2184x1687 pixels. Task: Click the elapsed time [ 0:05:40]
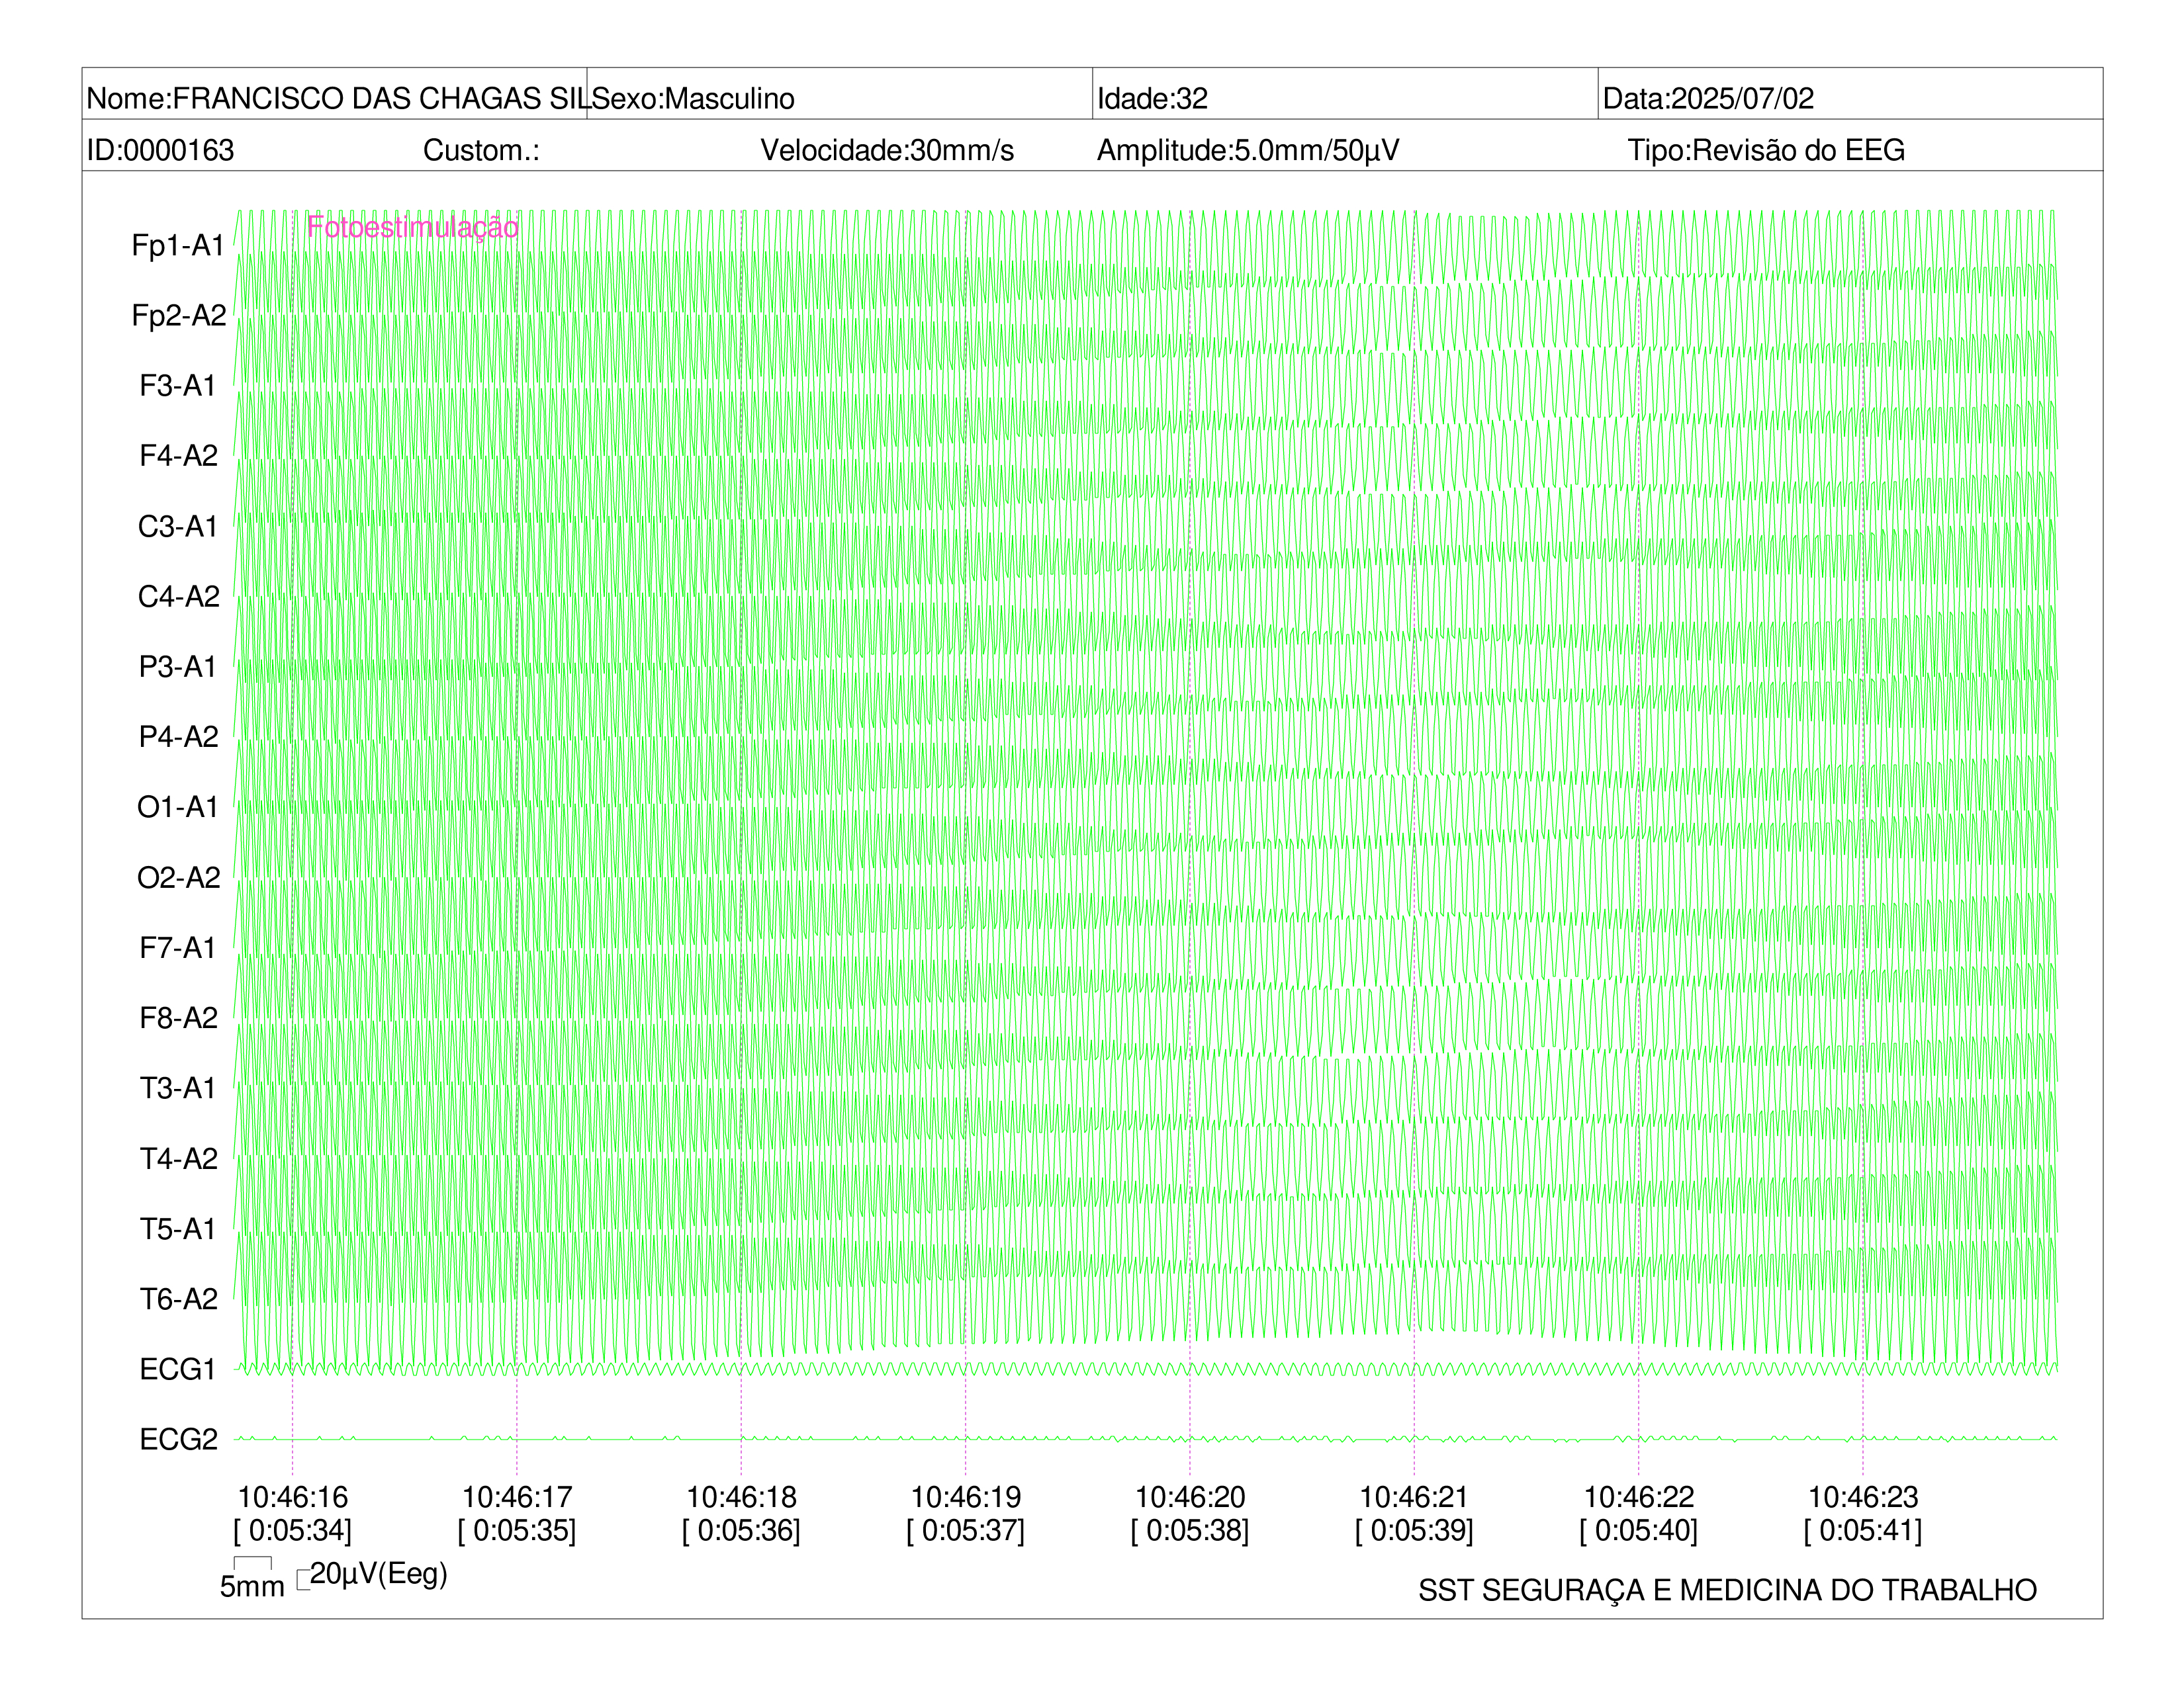click(1639, 1530)
